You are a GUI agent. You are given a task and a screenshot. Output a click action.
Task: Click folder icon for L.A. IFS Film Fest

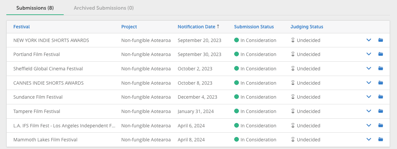coord(381,125)
